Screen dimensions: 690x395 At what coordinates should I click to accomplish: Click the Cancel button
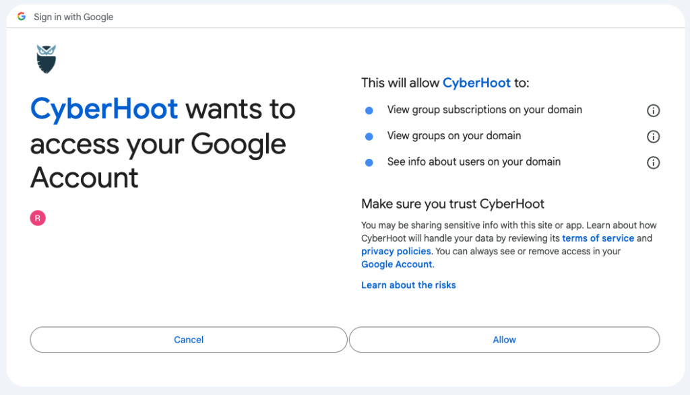[x=189, y=340]
